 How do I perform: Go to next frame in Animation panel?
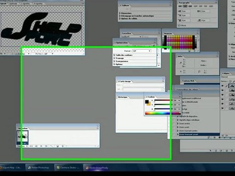coord(46,146)
